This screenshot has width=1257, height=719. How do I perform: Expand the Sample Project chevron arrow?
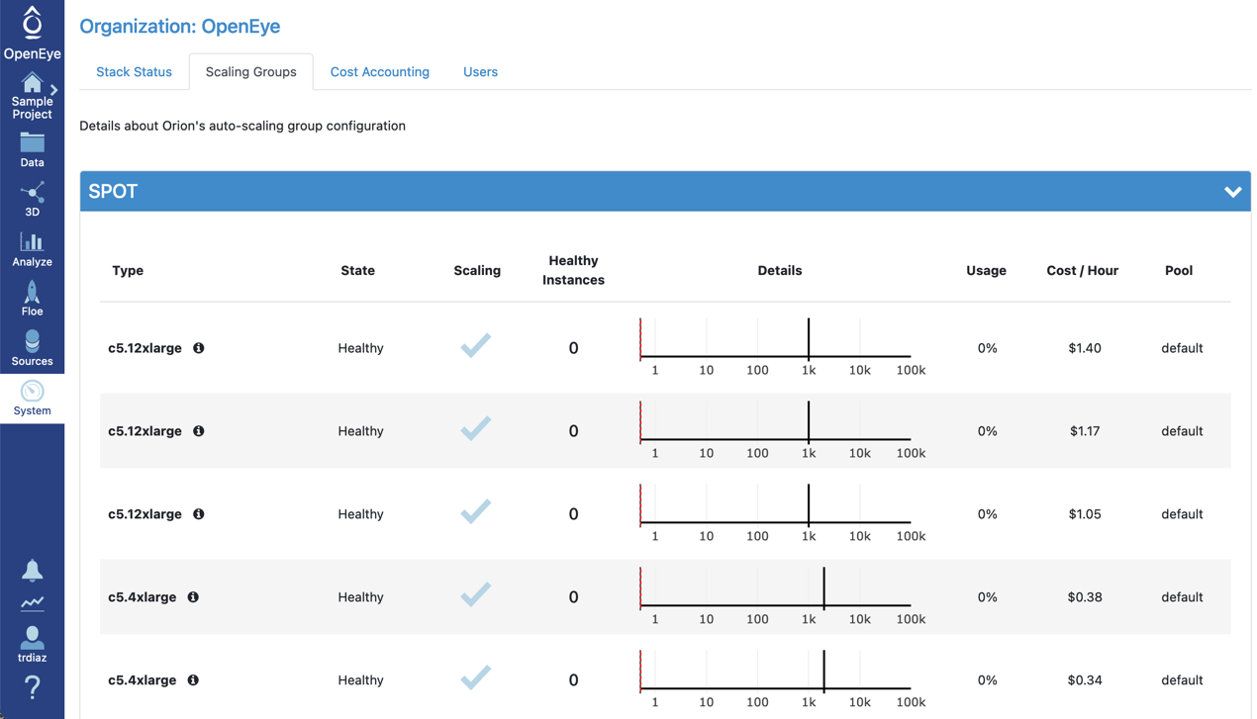pos(54,90)
